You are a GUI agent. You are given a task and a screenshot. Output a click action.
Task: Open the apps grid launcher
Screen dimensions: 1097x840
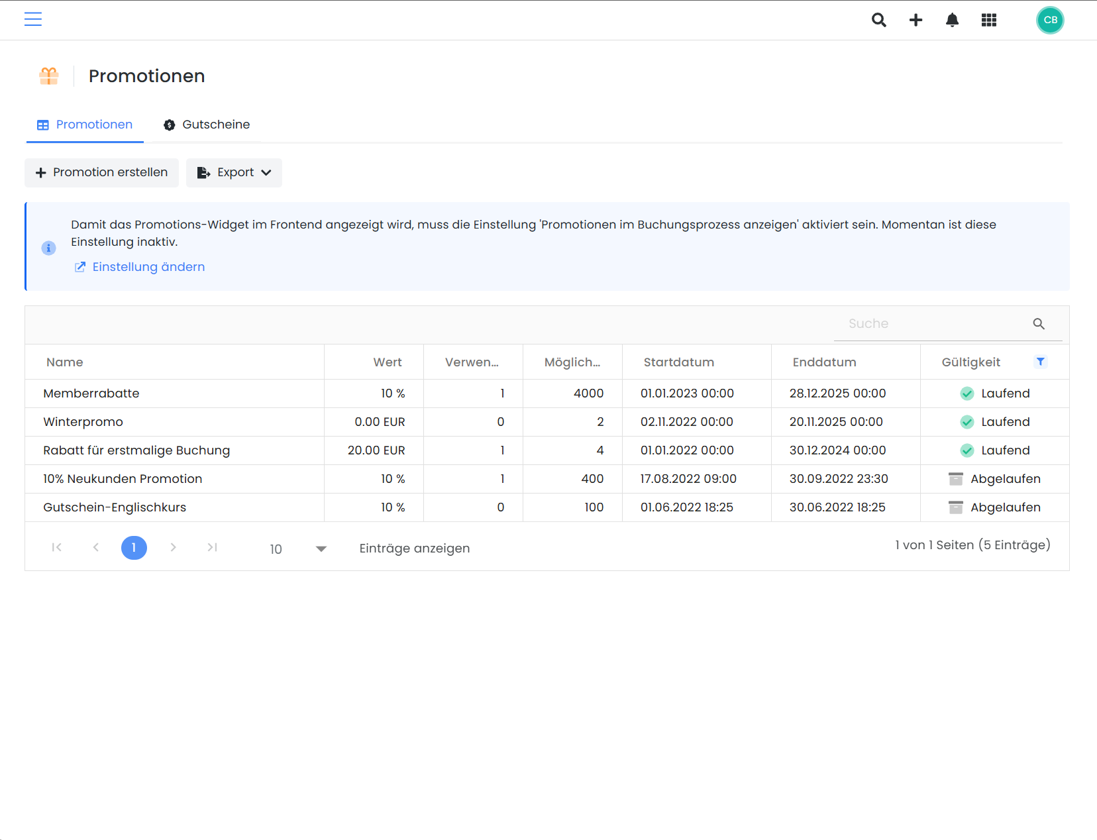pyautogui.click(x=989, y=20)
